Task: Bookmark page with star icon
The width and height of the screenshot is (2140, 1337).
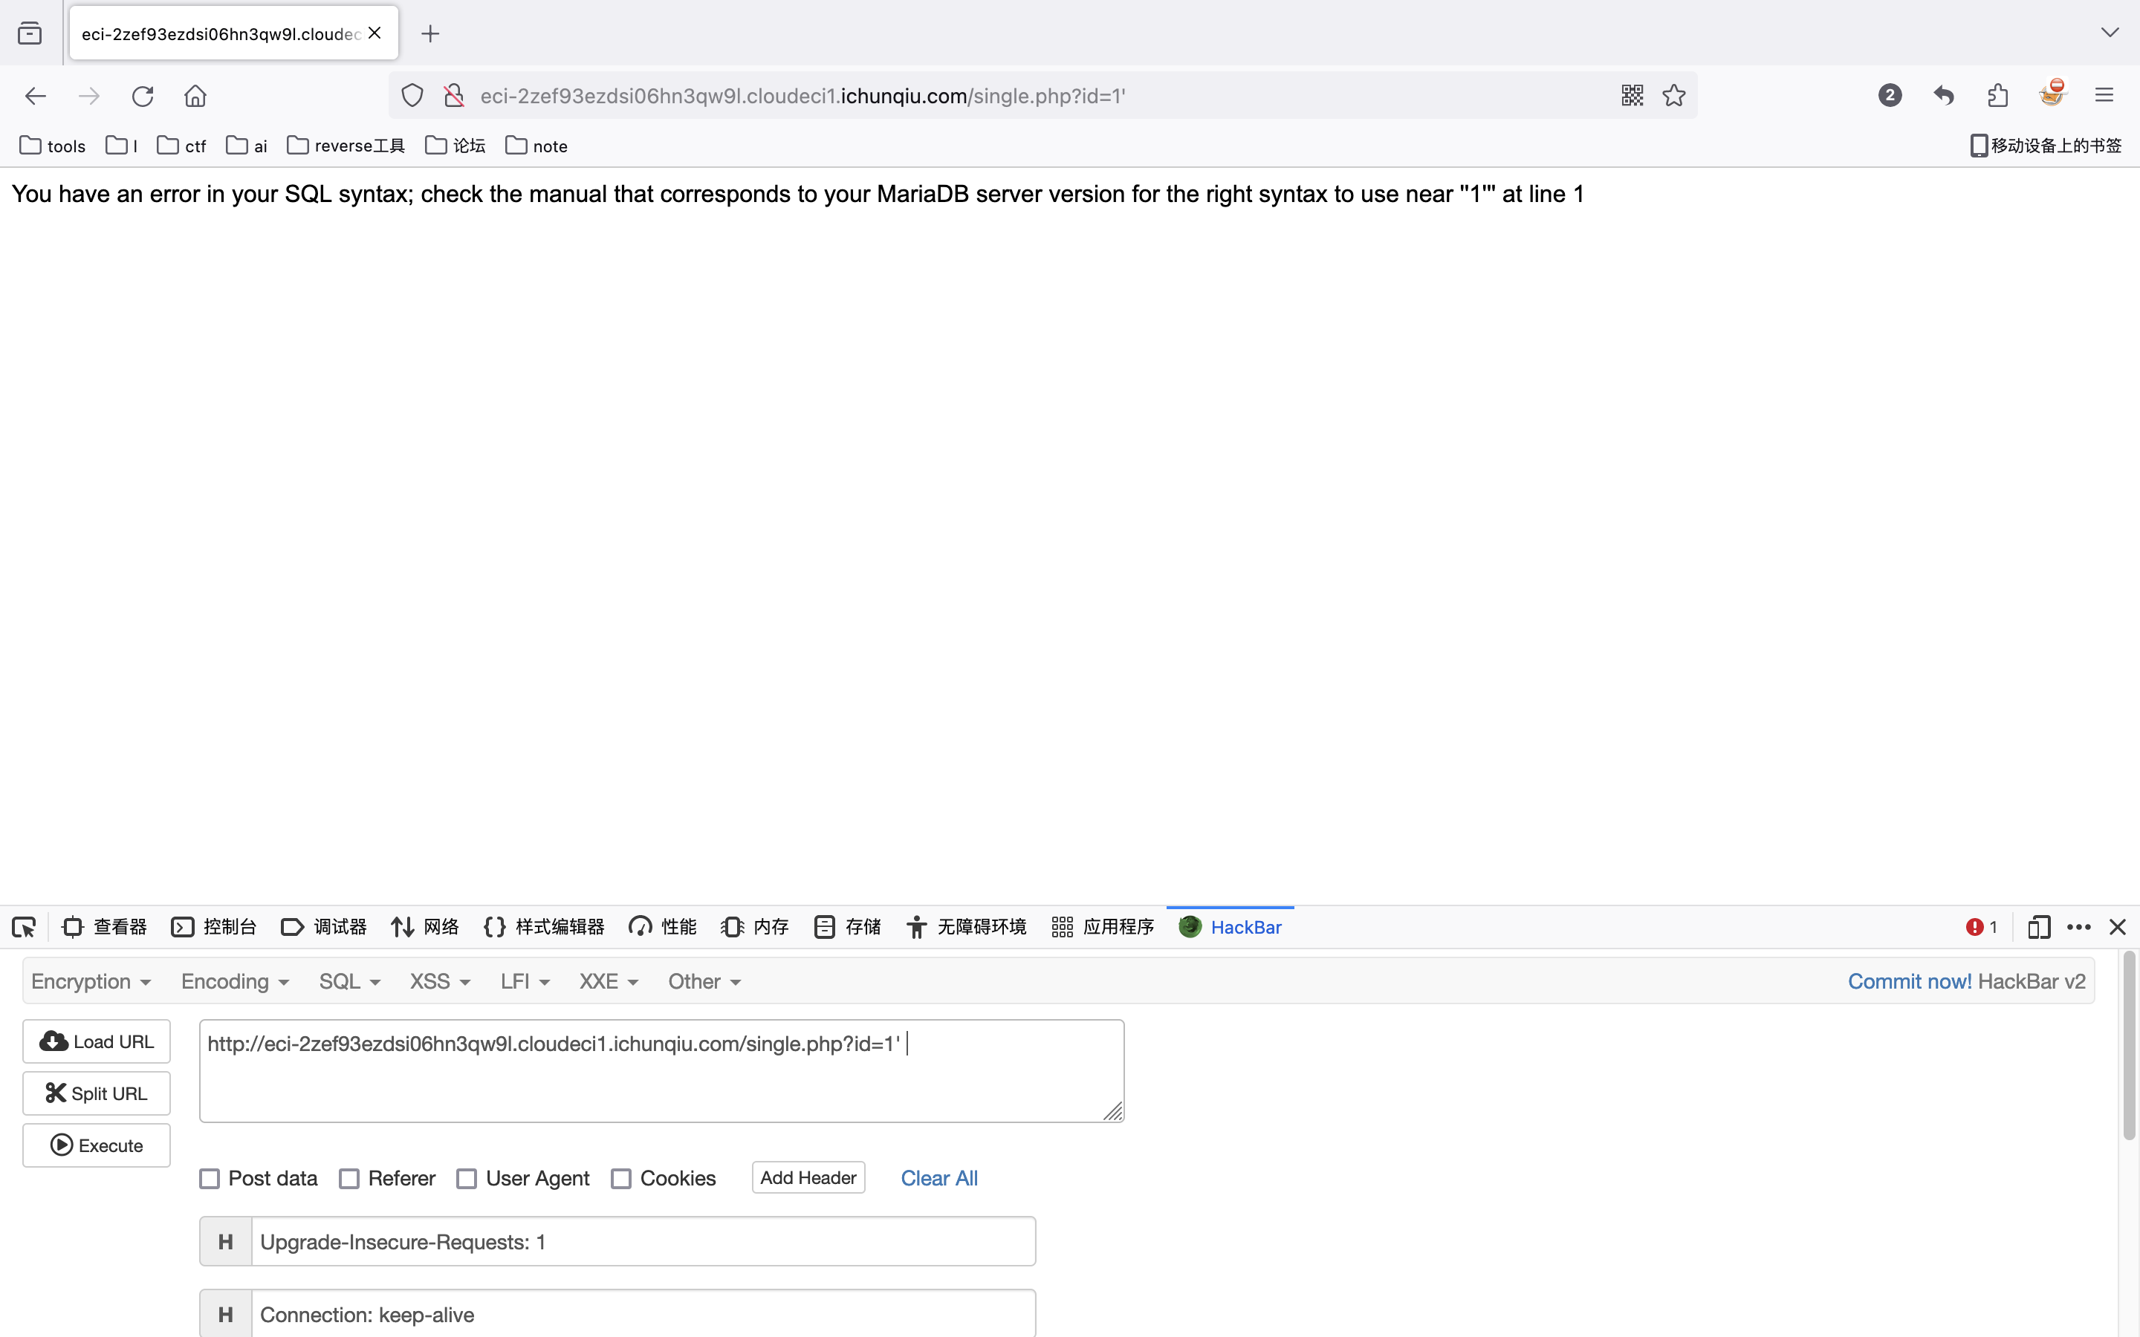Action: click(1673, 96)
